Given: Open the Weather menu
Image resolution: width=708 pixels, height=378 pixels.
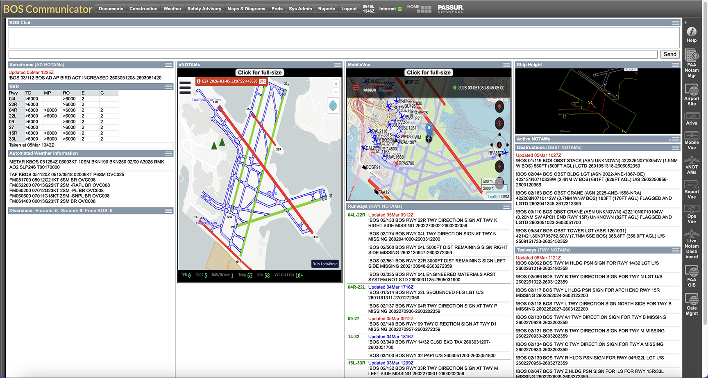Looking at the screenshot, I should (x=172, y=9).
